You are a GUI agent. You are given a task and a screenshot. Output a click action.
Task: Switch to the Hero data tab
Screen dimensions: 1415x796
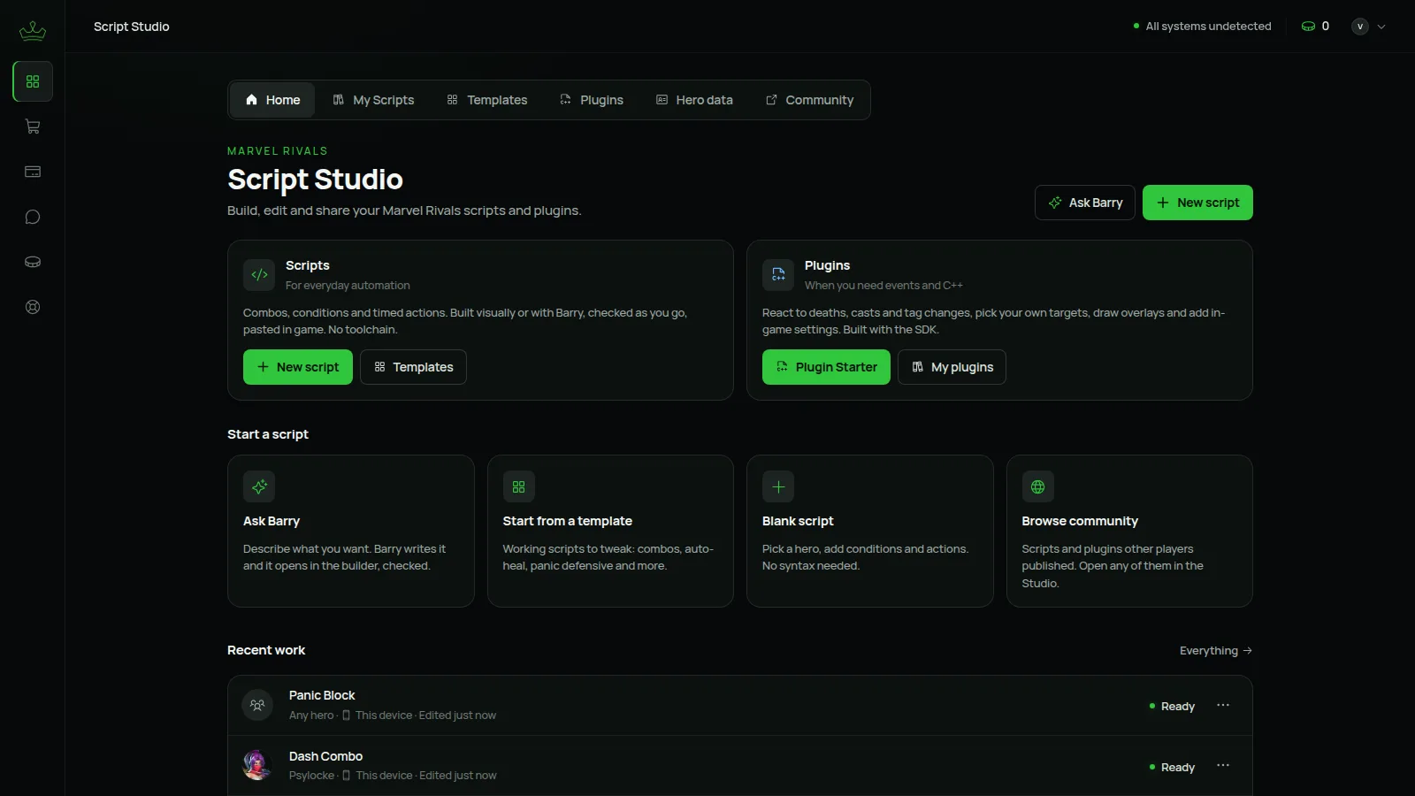(x=694, y=100)
